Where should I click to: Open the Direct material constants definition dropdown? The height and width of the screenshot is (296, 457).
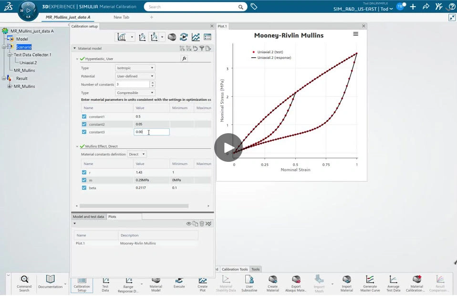click(137, 154)
